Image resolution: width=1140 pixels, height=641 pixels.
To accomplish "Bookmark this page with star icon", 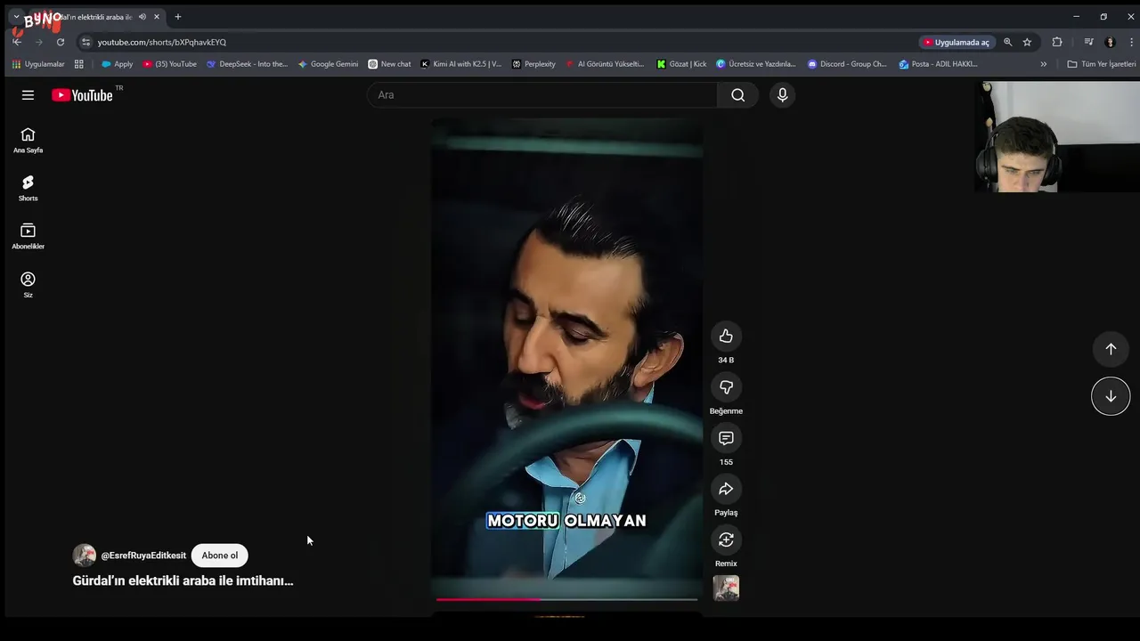I will point(1027,42).
